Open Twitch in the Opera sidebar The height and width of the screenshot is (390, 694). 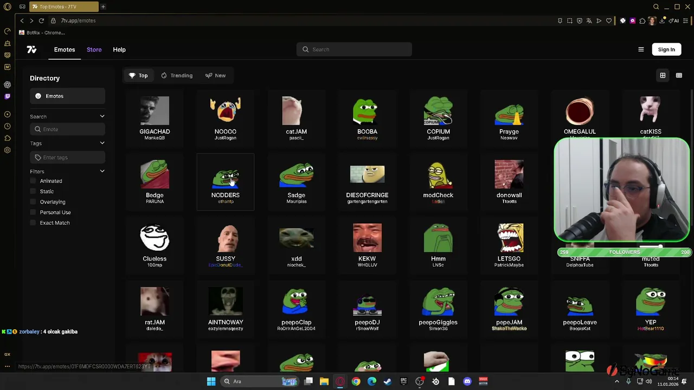click(7, 96)
